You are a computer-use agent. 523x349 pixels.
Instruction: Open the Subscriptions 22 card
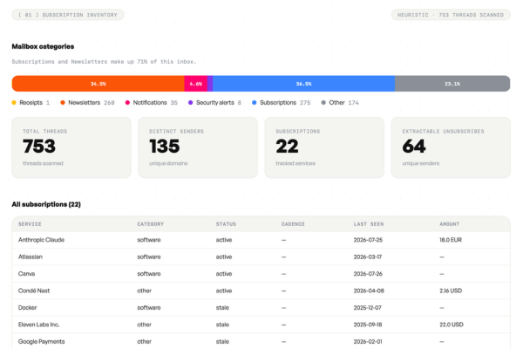click(324, 147)
